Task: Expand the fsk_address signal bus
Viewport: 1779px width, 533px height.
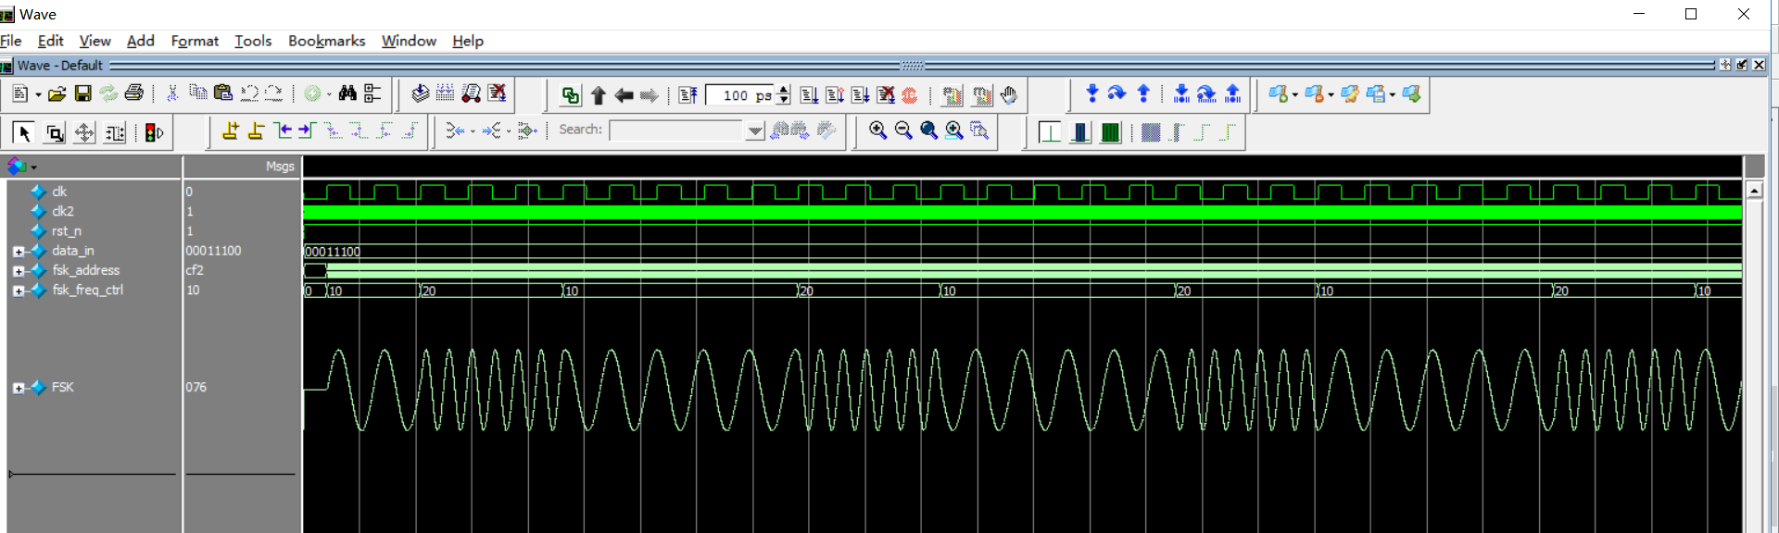Action: 19,271
